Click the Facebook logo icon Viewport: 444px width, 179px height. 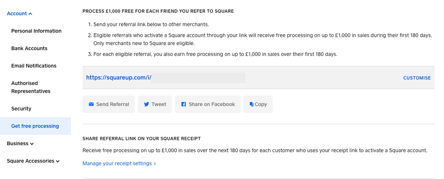pos(183,104)
